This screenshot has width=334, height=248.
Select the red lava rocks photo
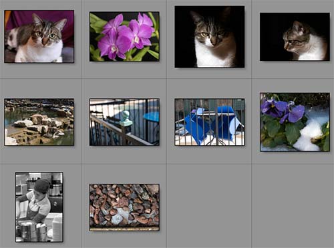tap(124, 207)
